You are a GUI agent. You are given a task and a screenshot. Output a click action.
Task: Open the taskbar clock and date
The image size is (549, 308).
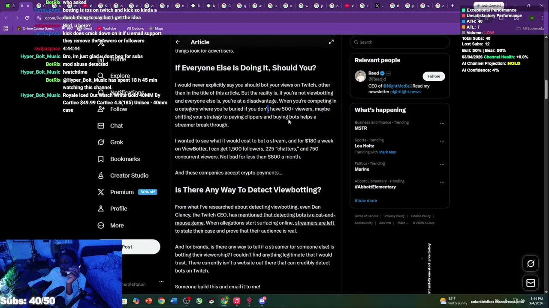coord(537,301)
